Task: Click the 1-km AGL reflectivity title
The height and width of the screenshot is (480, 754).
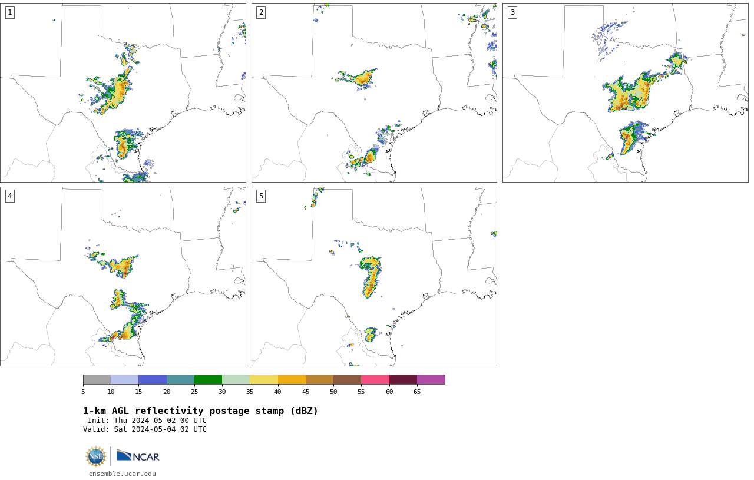Action: tap(200, 411)
